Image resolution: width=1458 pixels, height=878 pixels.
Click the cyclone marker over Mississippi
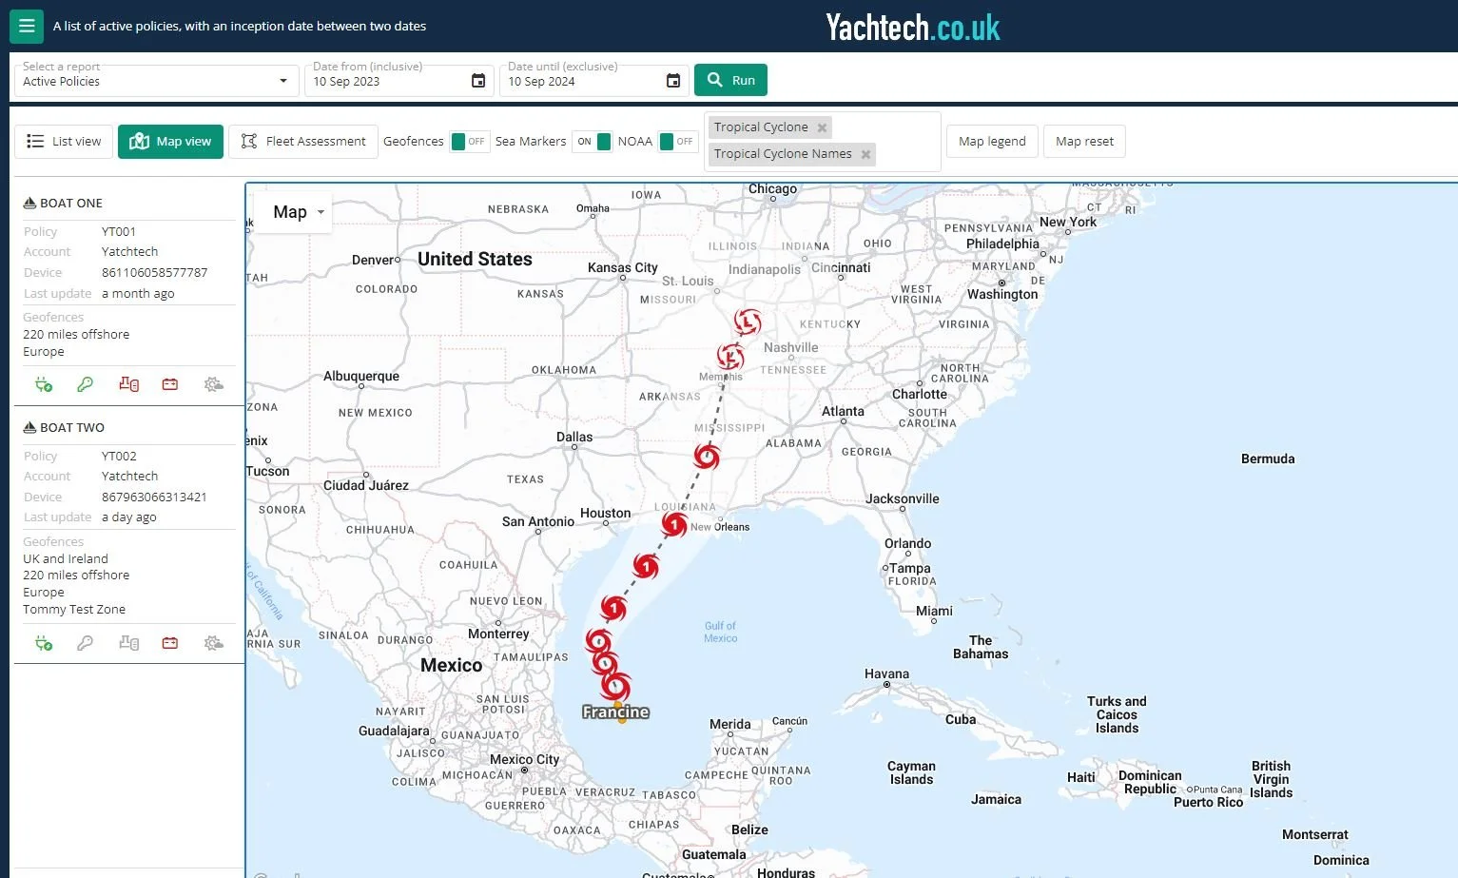click(x=706, y=457)
